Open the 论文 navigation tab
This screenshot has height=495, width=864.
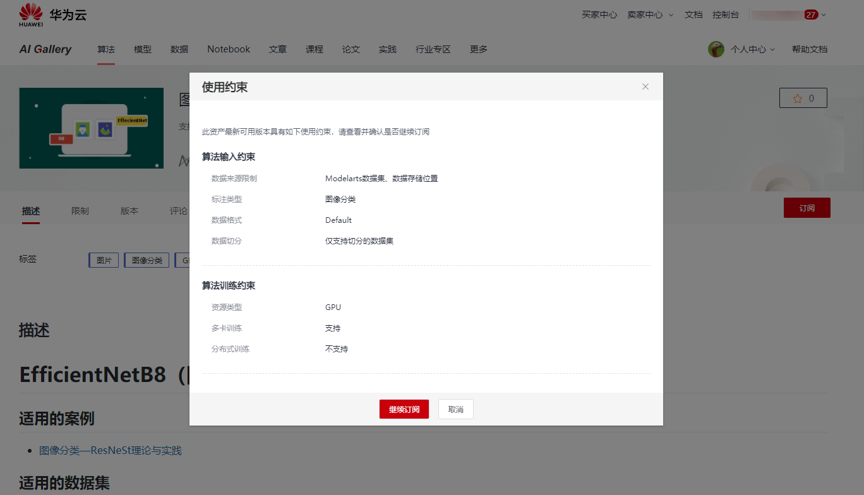click(x=351, y=49)
